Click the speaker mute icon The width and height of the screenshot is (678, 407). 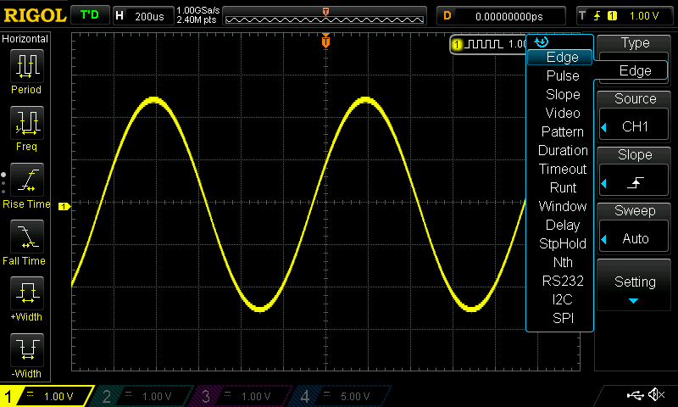(x=656, y=396)
